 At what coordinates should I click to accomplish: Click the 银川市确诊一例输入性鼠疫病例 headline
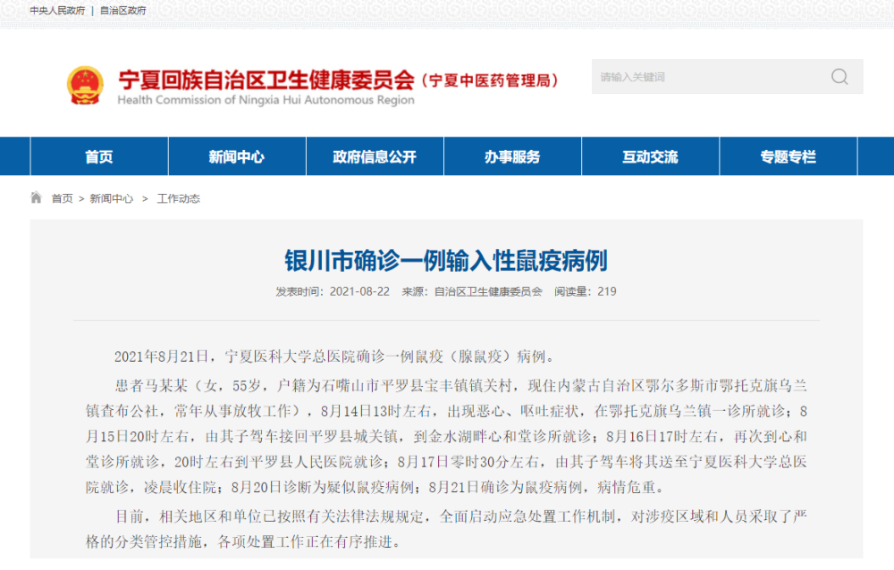click(x=446, y=260)
